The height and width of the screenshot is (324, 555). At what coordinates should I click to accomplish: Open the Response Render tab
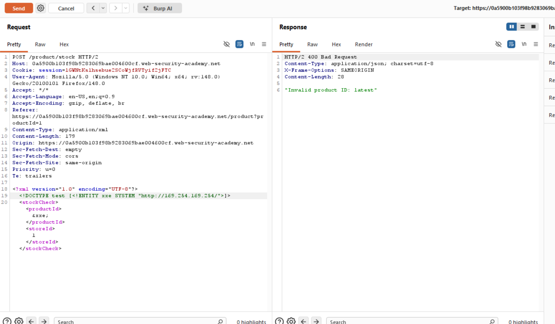click(364, 44)
